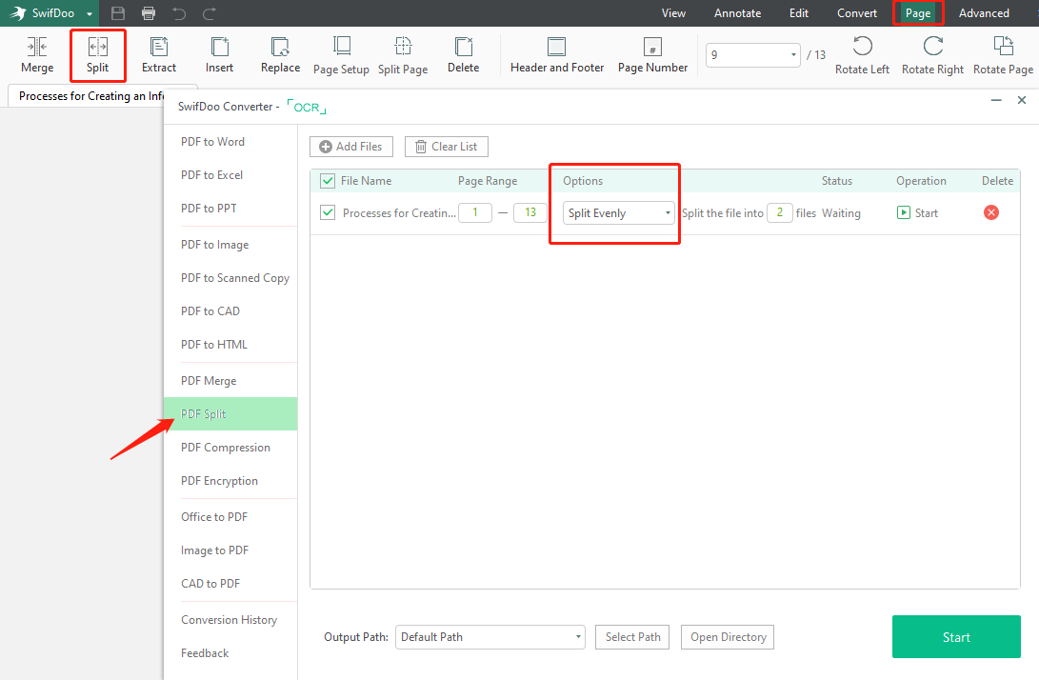Click the end page range field showing 13
1039x680 pixels.
click(530, 212)
